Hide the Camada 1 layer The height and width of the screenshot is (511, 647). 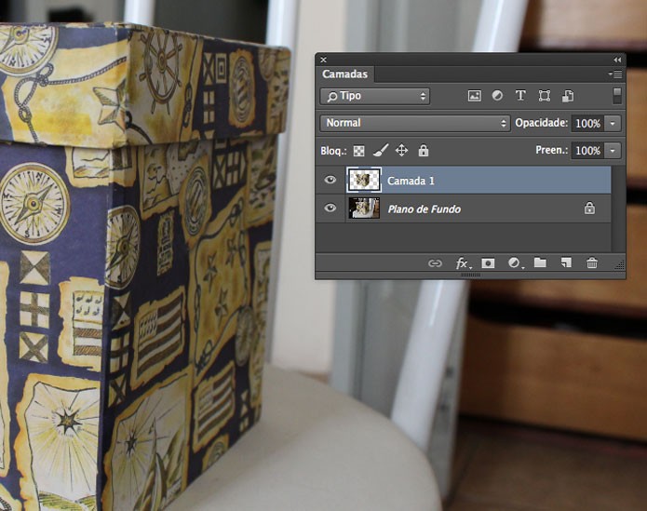330,180
